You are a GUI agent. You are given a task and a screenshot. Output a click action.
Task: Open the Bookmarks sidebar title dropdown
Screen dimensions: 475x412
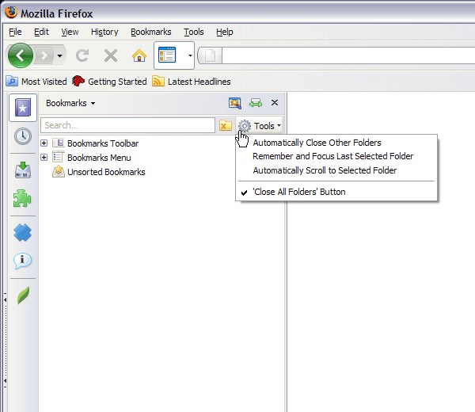(70, 103)
